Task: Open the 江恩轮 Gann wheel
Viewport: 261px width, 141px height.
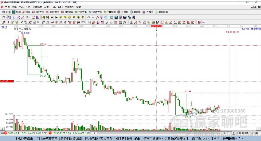Action: [x=123, y=12]
